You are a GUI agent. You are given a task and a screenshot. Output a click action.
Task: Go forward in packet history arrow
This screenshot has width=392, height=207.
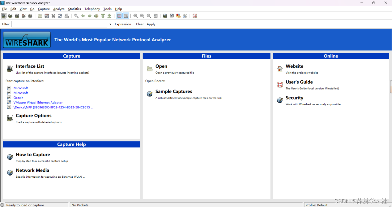coord(90,16)
